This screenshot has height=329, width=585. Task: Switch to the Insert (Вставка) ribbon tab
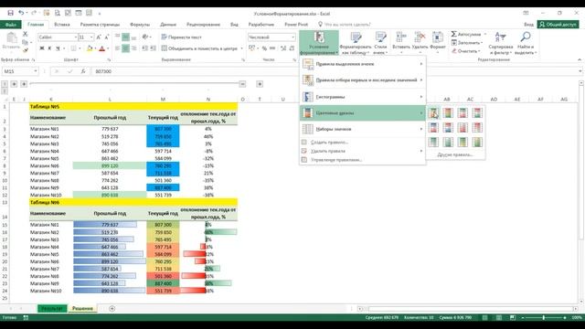click(62, 25)
